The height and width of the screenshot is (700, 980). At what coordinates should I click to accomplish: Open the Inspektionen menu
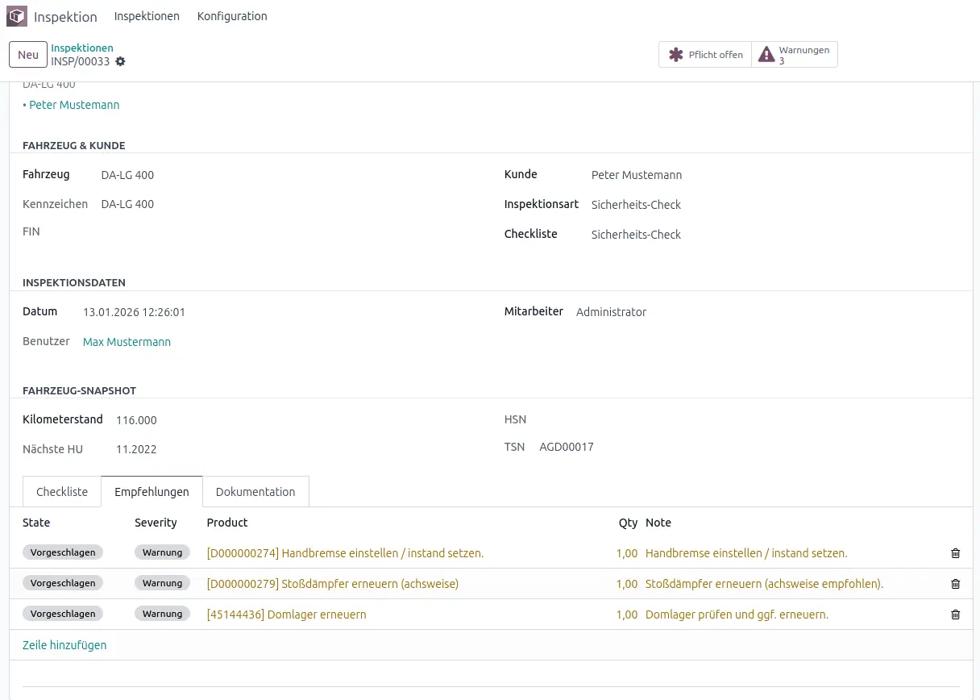pyautogui.click(x=147, y=16)
